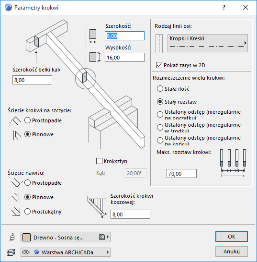Select Ustalony odstęp nieregularnie w środku option
This screenshot has height=262, width=257.
160,127
